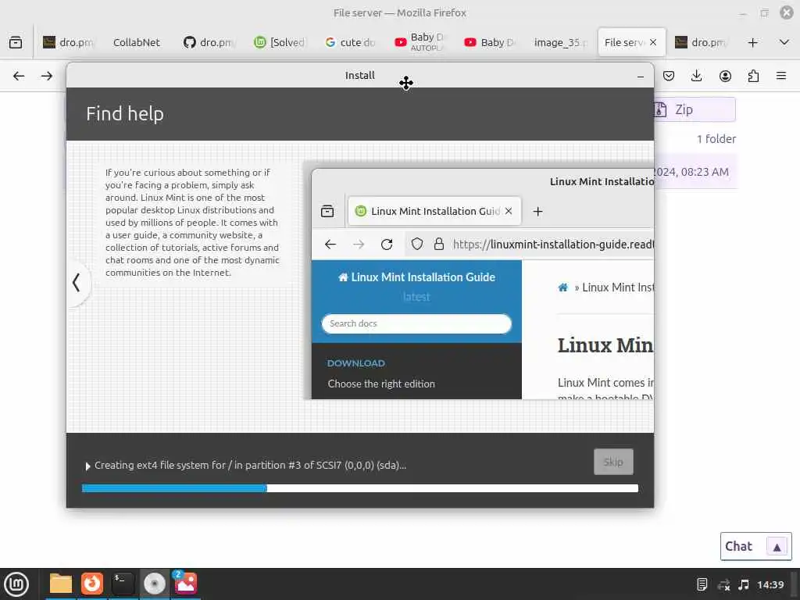800x600 pixels.
Task: Minimize the Install window
Action: 641,76
